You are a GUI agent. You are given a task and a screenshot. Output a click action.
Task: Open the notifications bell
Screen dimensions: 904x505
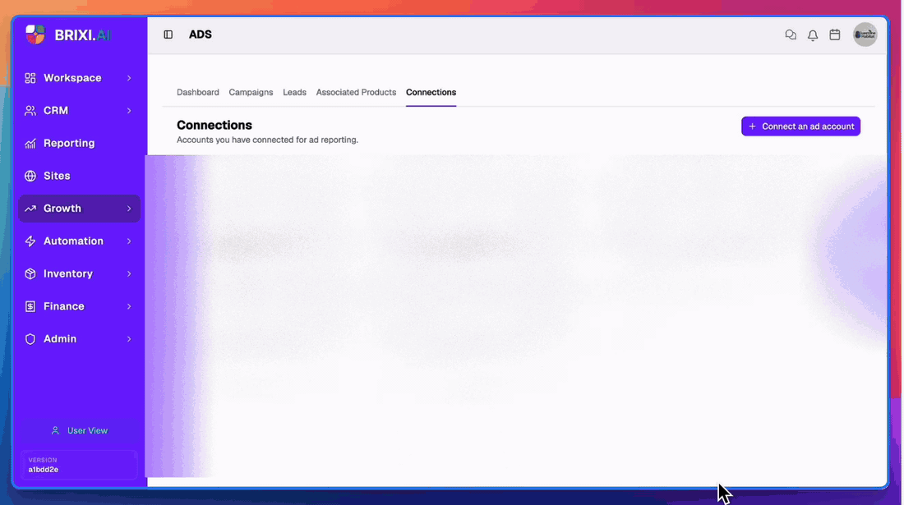click(812, 35)
